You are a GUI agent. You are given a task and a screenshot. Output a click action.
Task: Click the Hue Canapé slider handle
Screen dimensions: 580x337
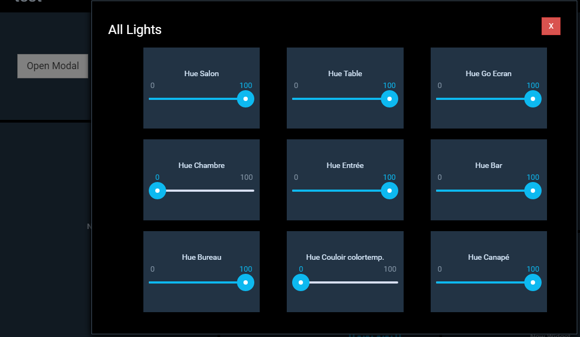tap(533, 282)
